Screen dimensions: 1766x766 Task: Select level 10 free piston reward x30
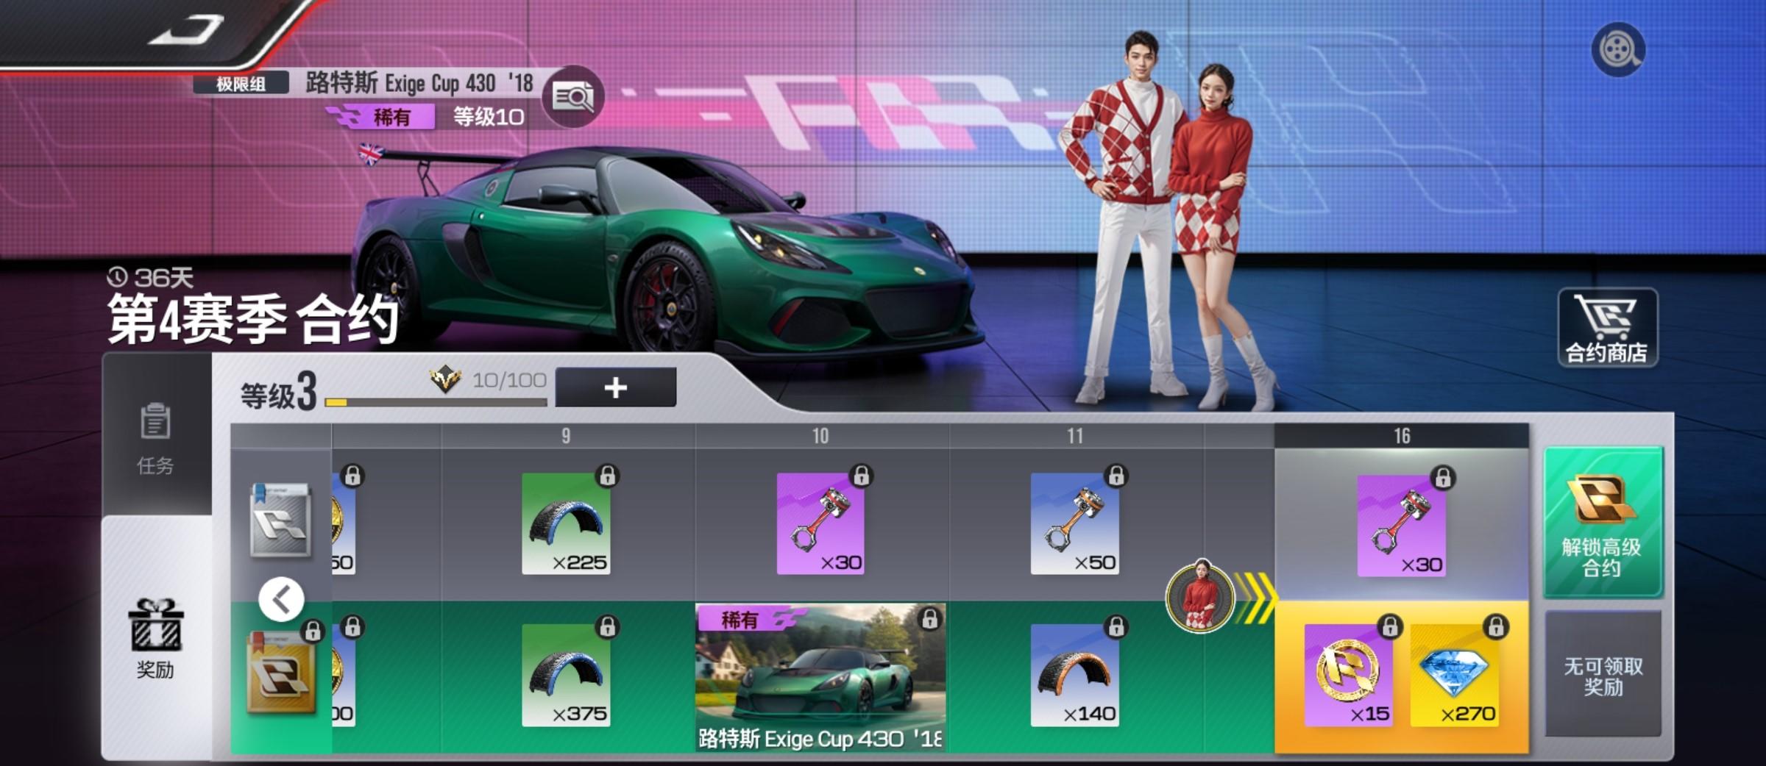[820, 523]
